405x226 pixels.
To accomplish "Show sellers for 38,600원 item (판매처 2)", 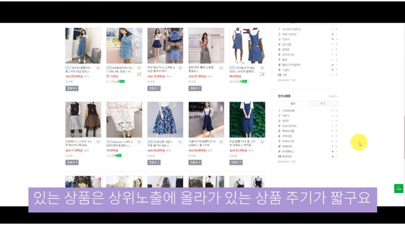I will (x=154, y=162).
